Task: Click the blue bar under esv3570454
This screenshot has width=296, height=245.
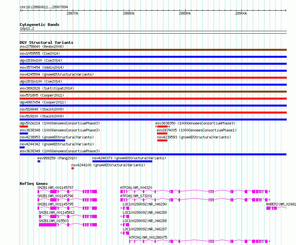Action: click(x=153, y=71)
